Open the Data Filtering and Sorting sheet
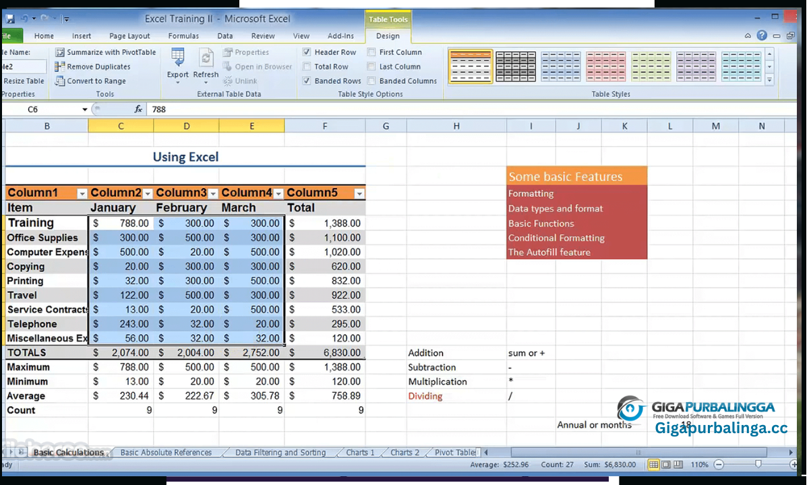809x485 pixels. [x=280, y=453]
